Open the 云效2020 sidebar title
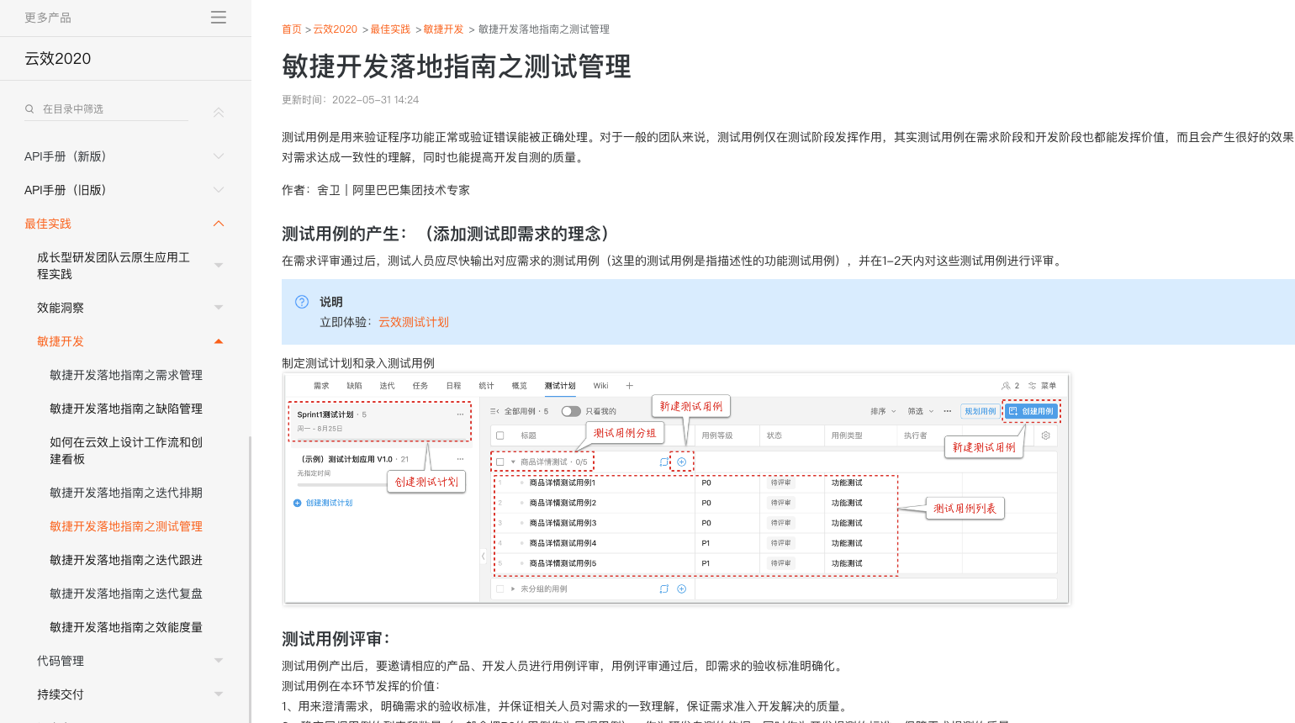This screenshot has width=1295, height=723. coord(58,59)
